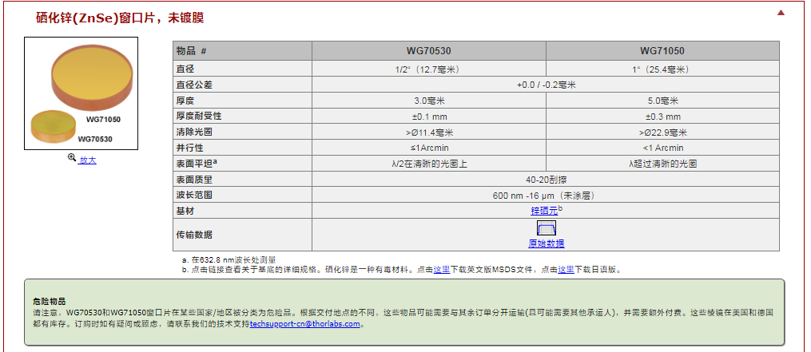Click the 5.0毫米 thickness cell
The width and height of the screenshot is (811, 352).
[x=662, y=101]
